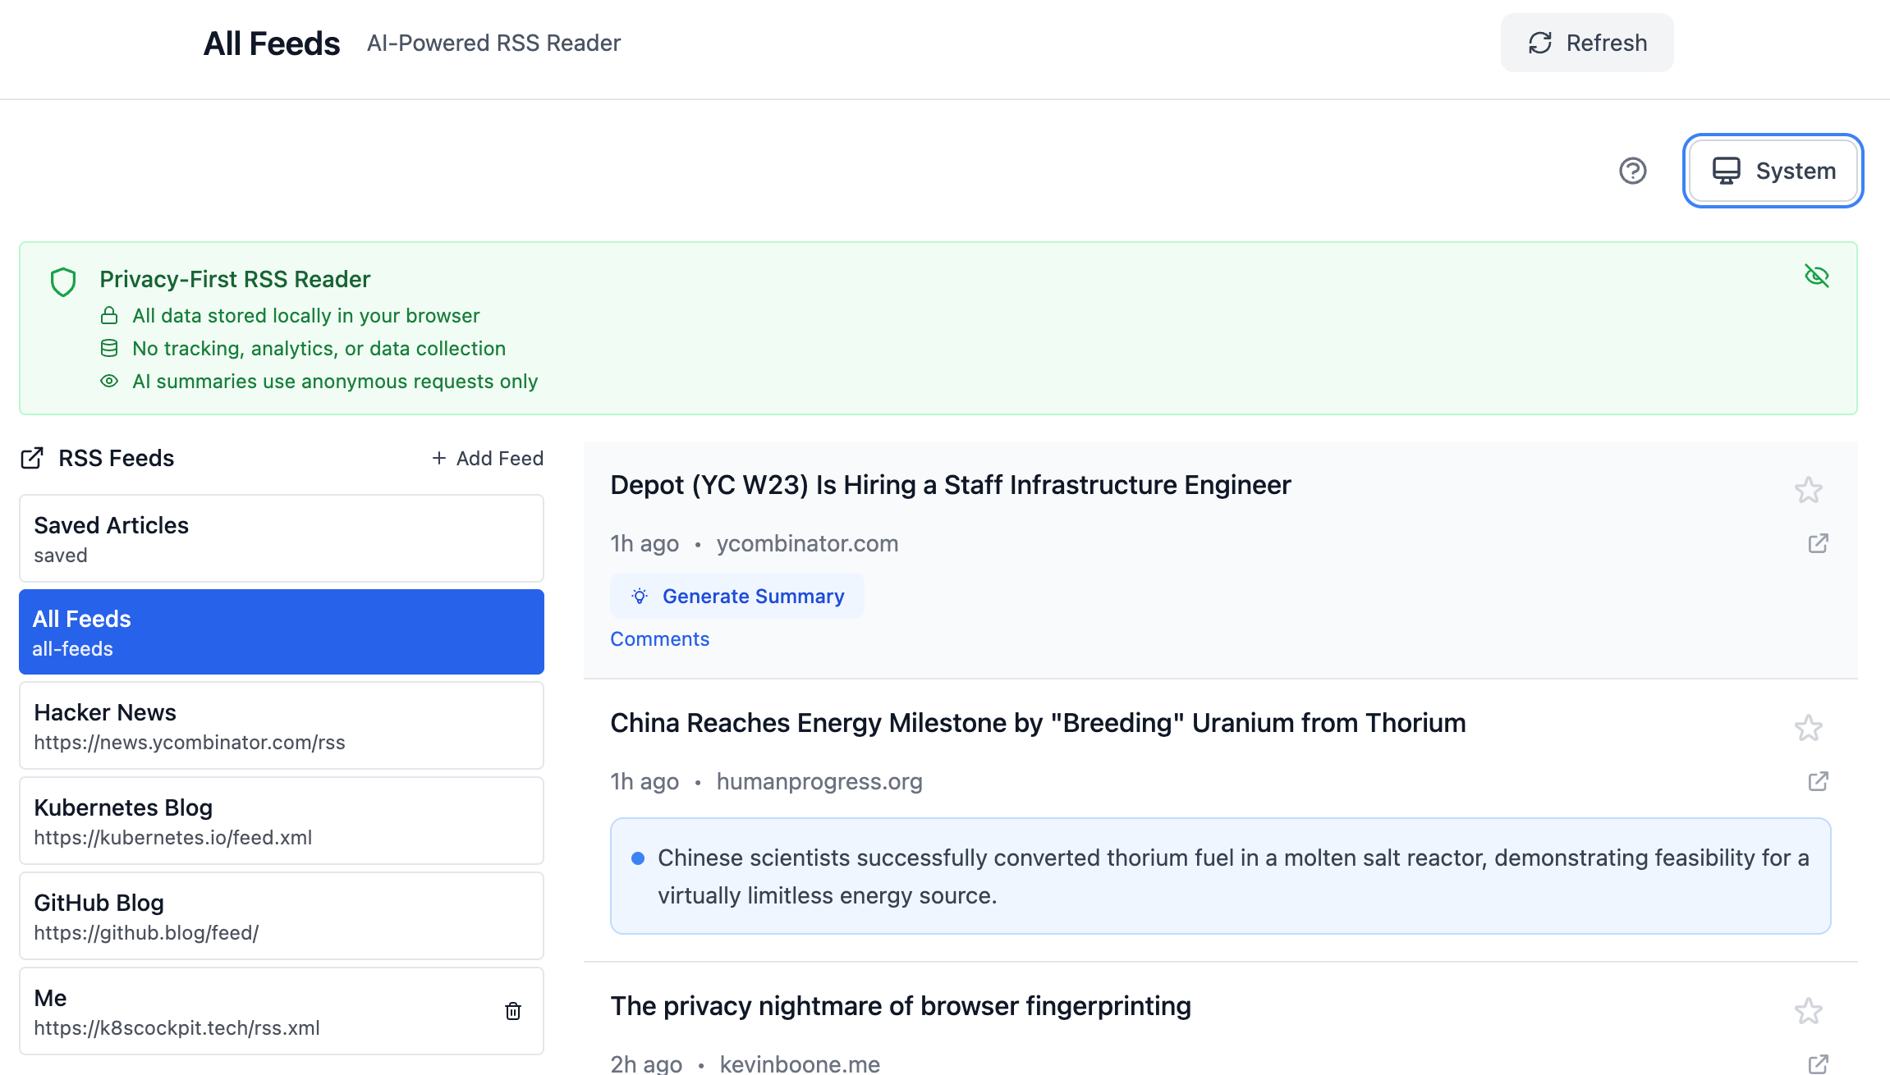Select the Hacker News feed
The height and width of the screenshot is (1075, 1890).
pos(281,725)
